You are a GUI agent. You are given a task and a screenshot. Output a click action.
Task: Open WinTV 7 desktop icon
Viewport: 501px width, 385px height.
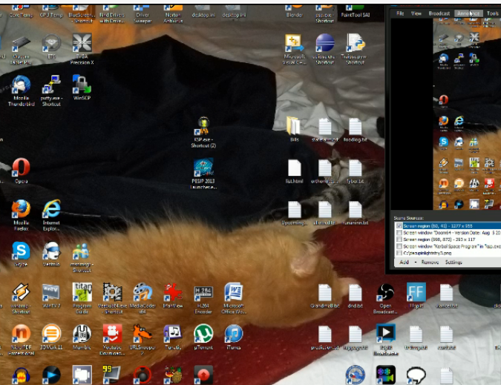(x=51, y=296)
